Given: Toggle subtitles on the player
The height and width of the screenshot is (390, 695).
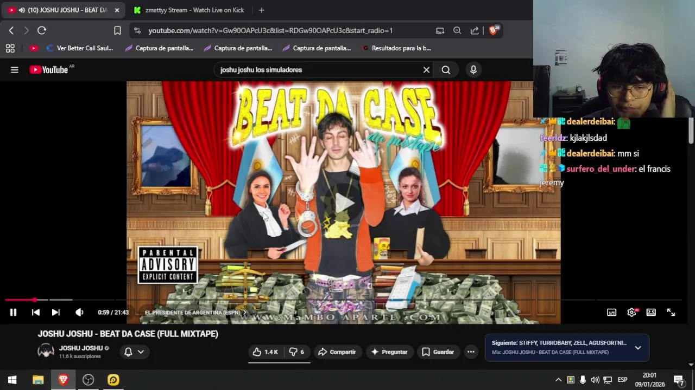Looking at the screenshot, I should [611, 312].
